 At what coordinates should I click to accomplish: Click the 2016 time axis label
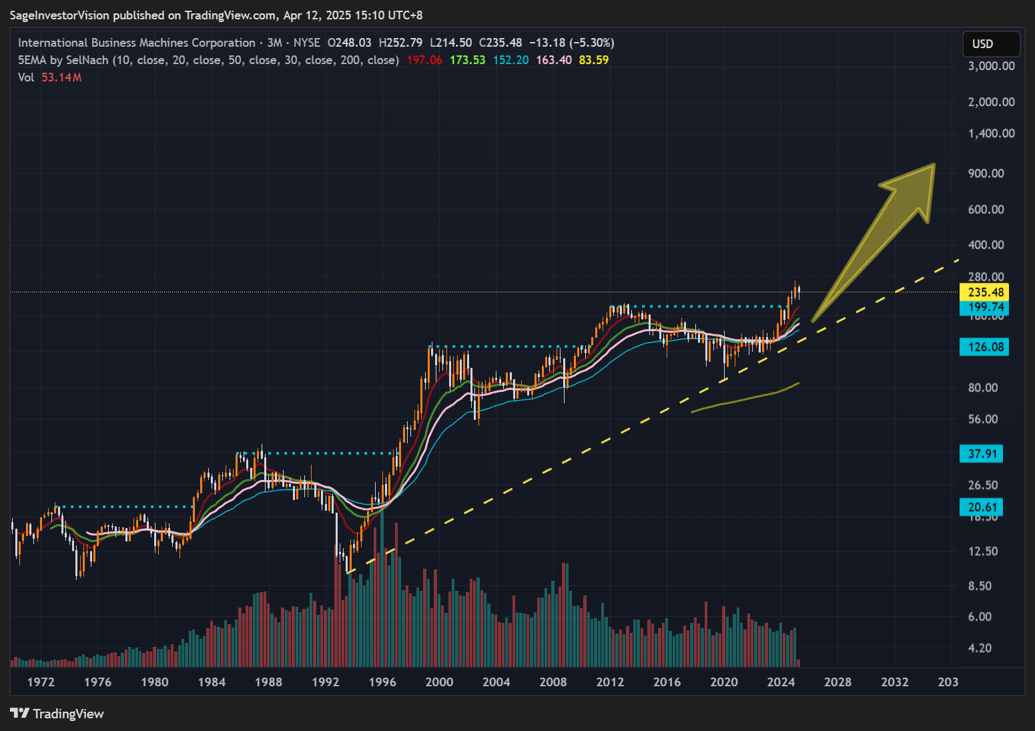coord(667,682)
